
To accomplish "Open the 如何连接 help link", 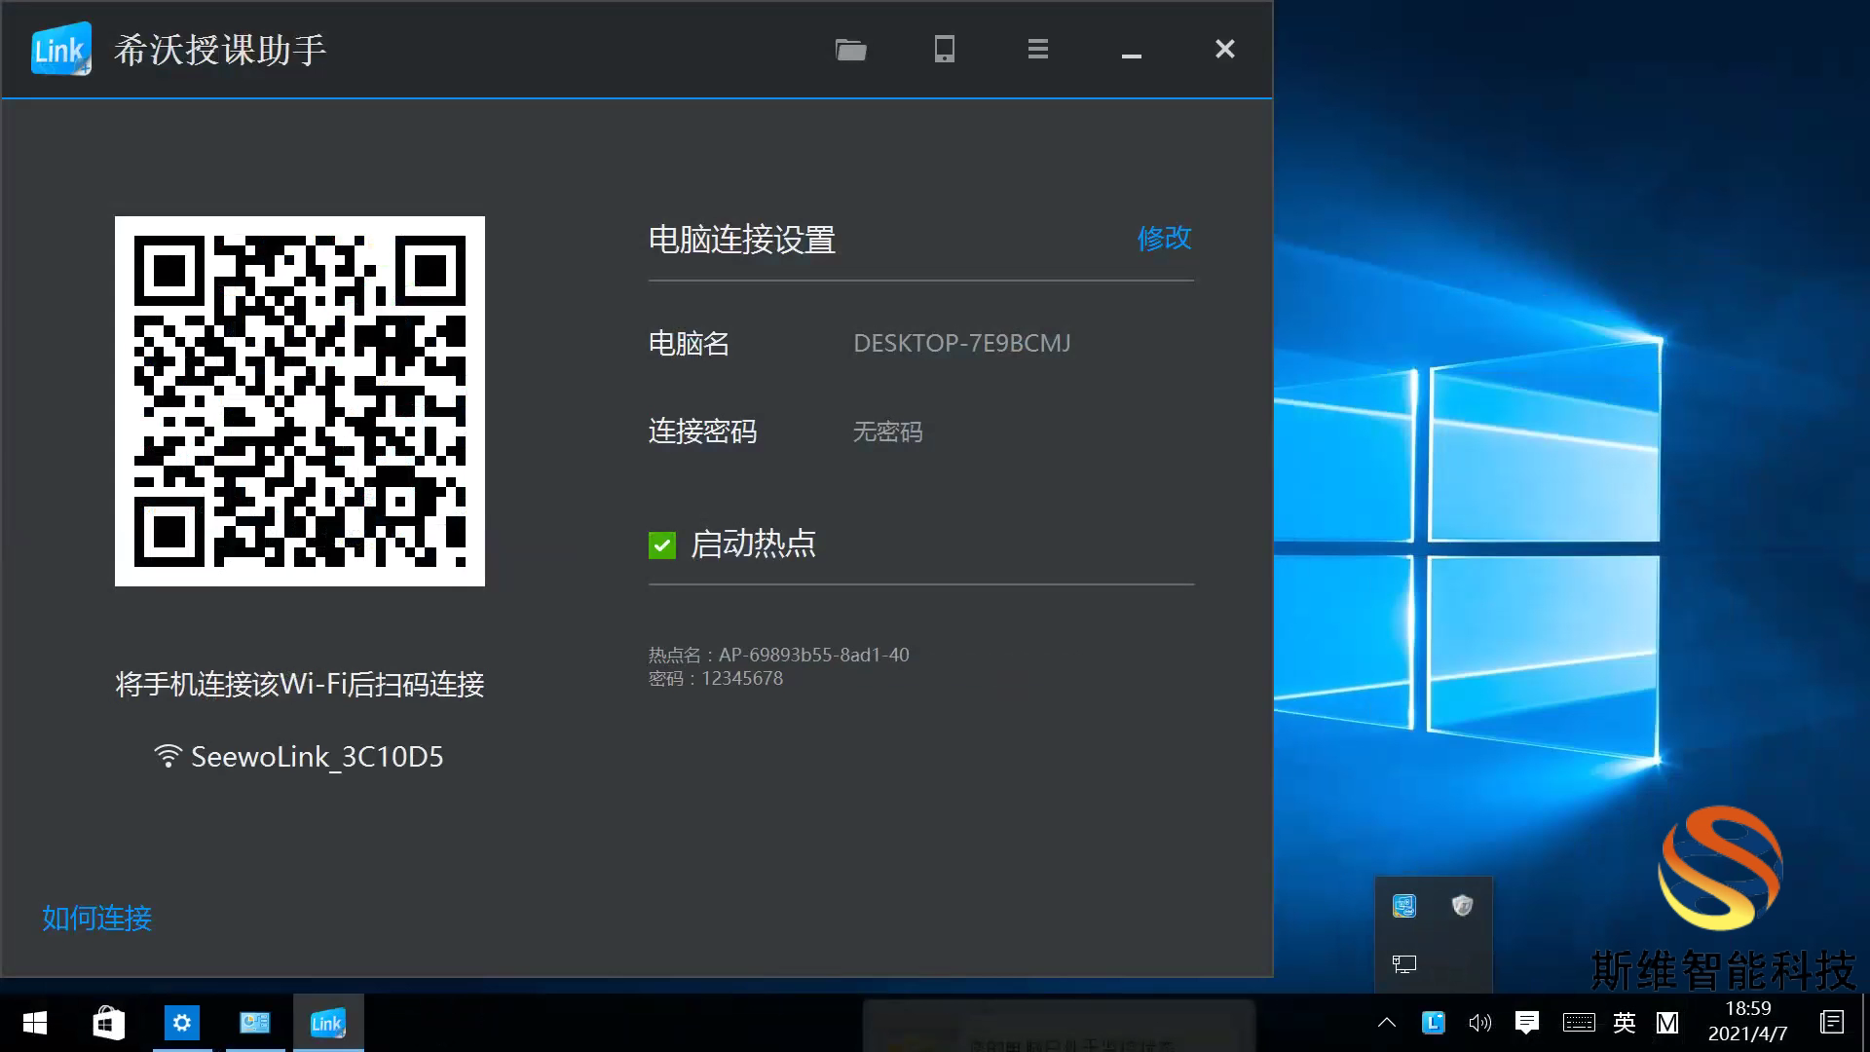I will tap(96, 918).
